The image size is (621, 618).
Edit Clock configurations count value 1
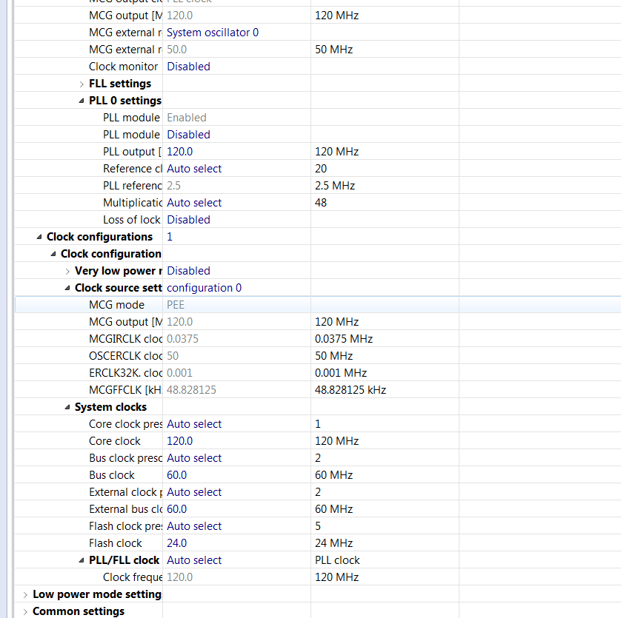170,237
